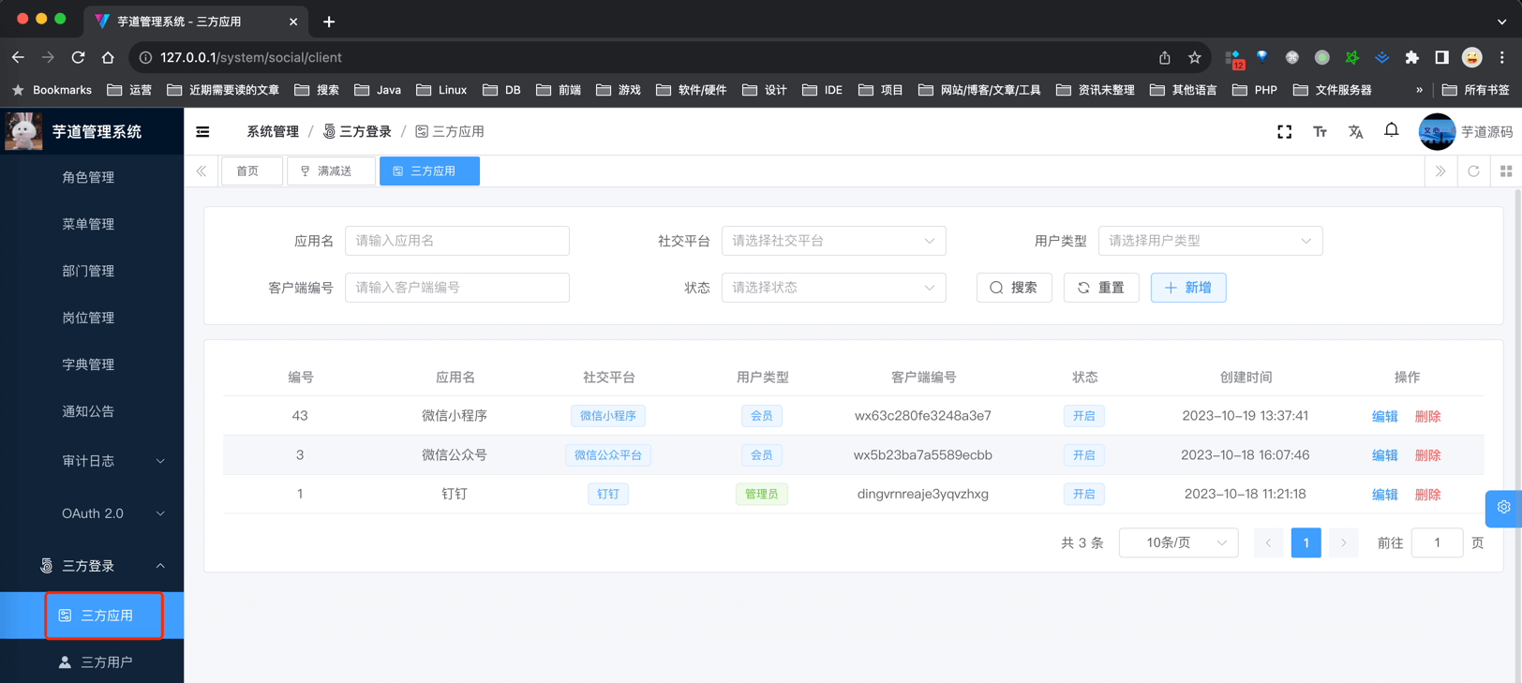Open the tab grid menu icon
The width and height of the screenshot is (1522, 683).
pos(1506,171)
